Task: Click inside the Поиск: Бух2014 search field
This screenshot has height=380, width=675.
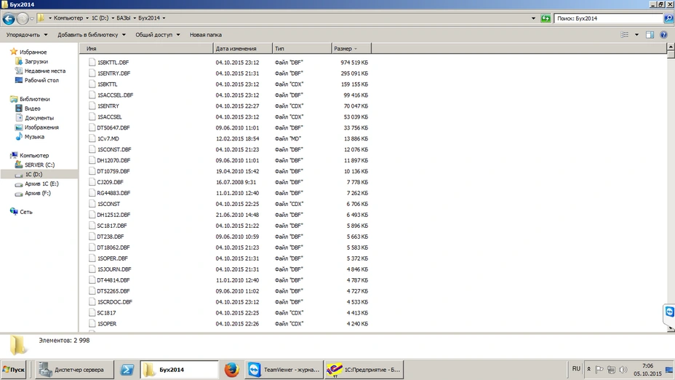Action: 607,18
